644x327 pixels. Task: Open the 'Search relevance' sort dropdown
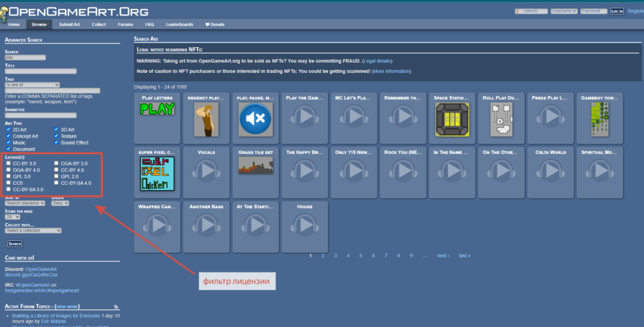point(25,203)
